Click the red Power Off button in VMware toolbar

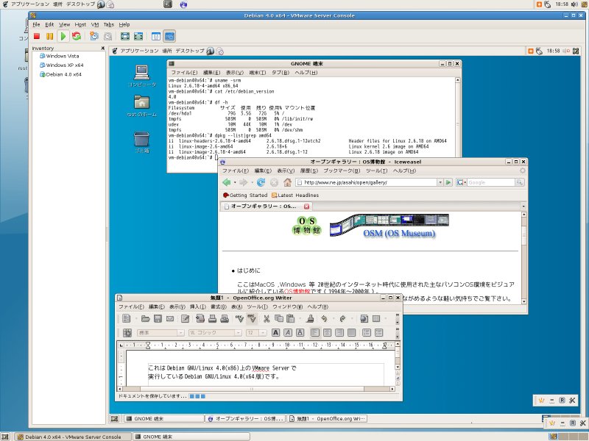pos(37,36)
